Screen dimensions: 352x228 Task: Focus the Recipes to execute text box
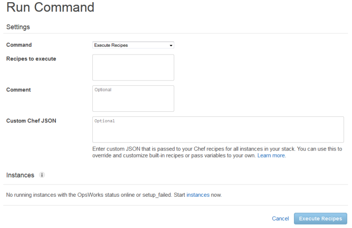tap(133, 67)
